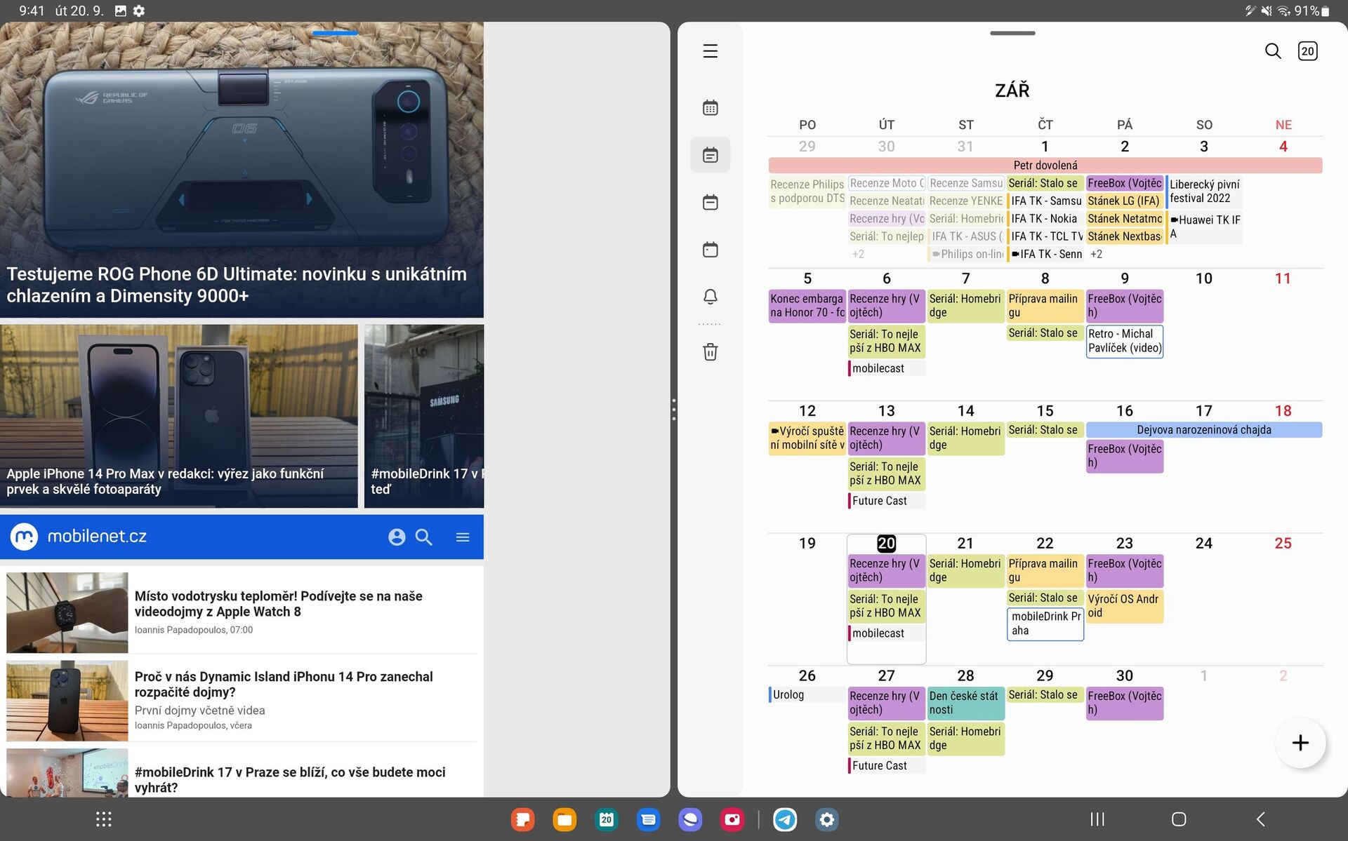Select the day view icon in sidebar

710,249
